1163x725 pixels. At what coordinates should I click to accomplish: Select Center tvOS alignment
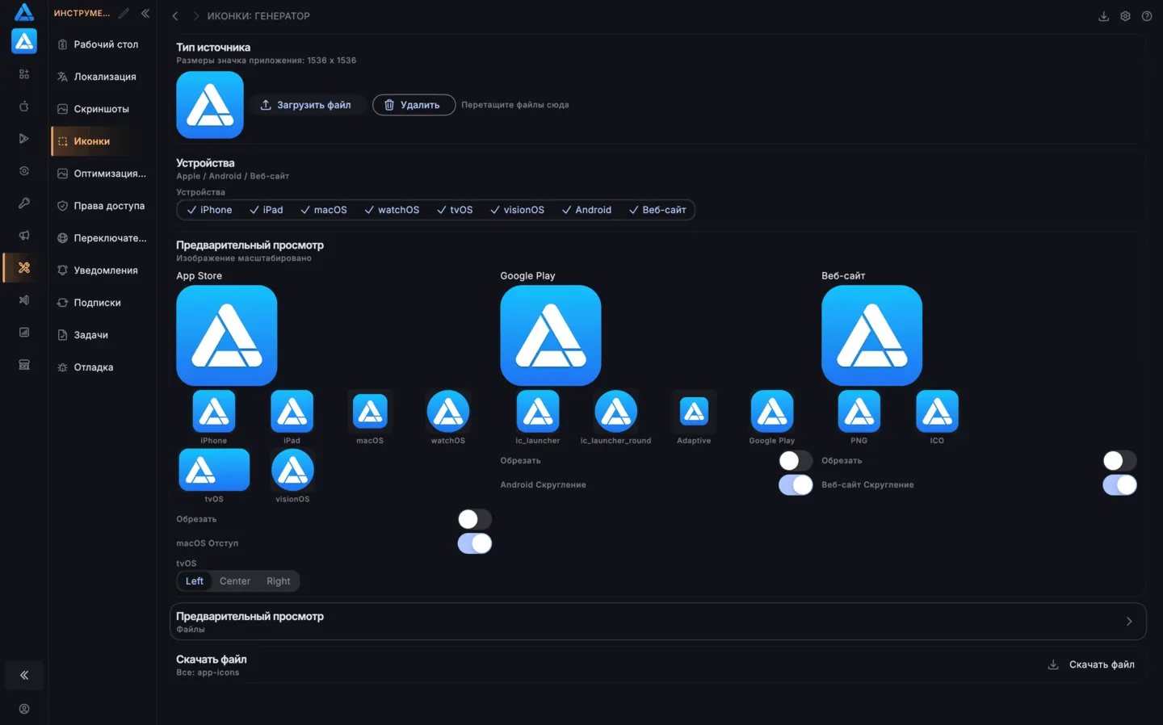pos(235,581)
